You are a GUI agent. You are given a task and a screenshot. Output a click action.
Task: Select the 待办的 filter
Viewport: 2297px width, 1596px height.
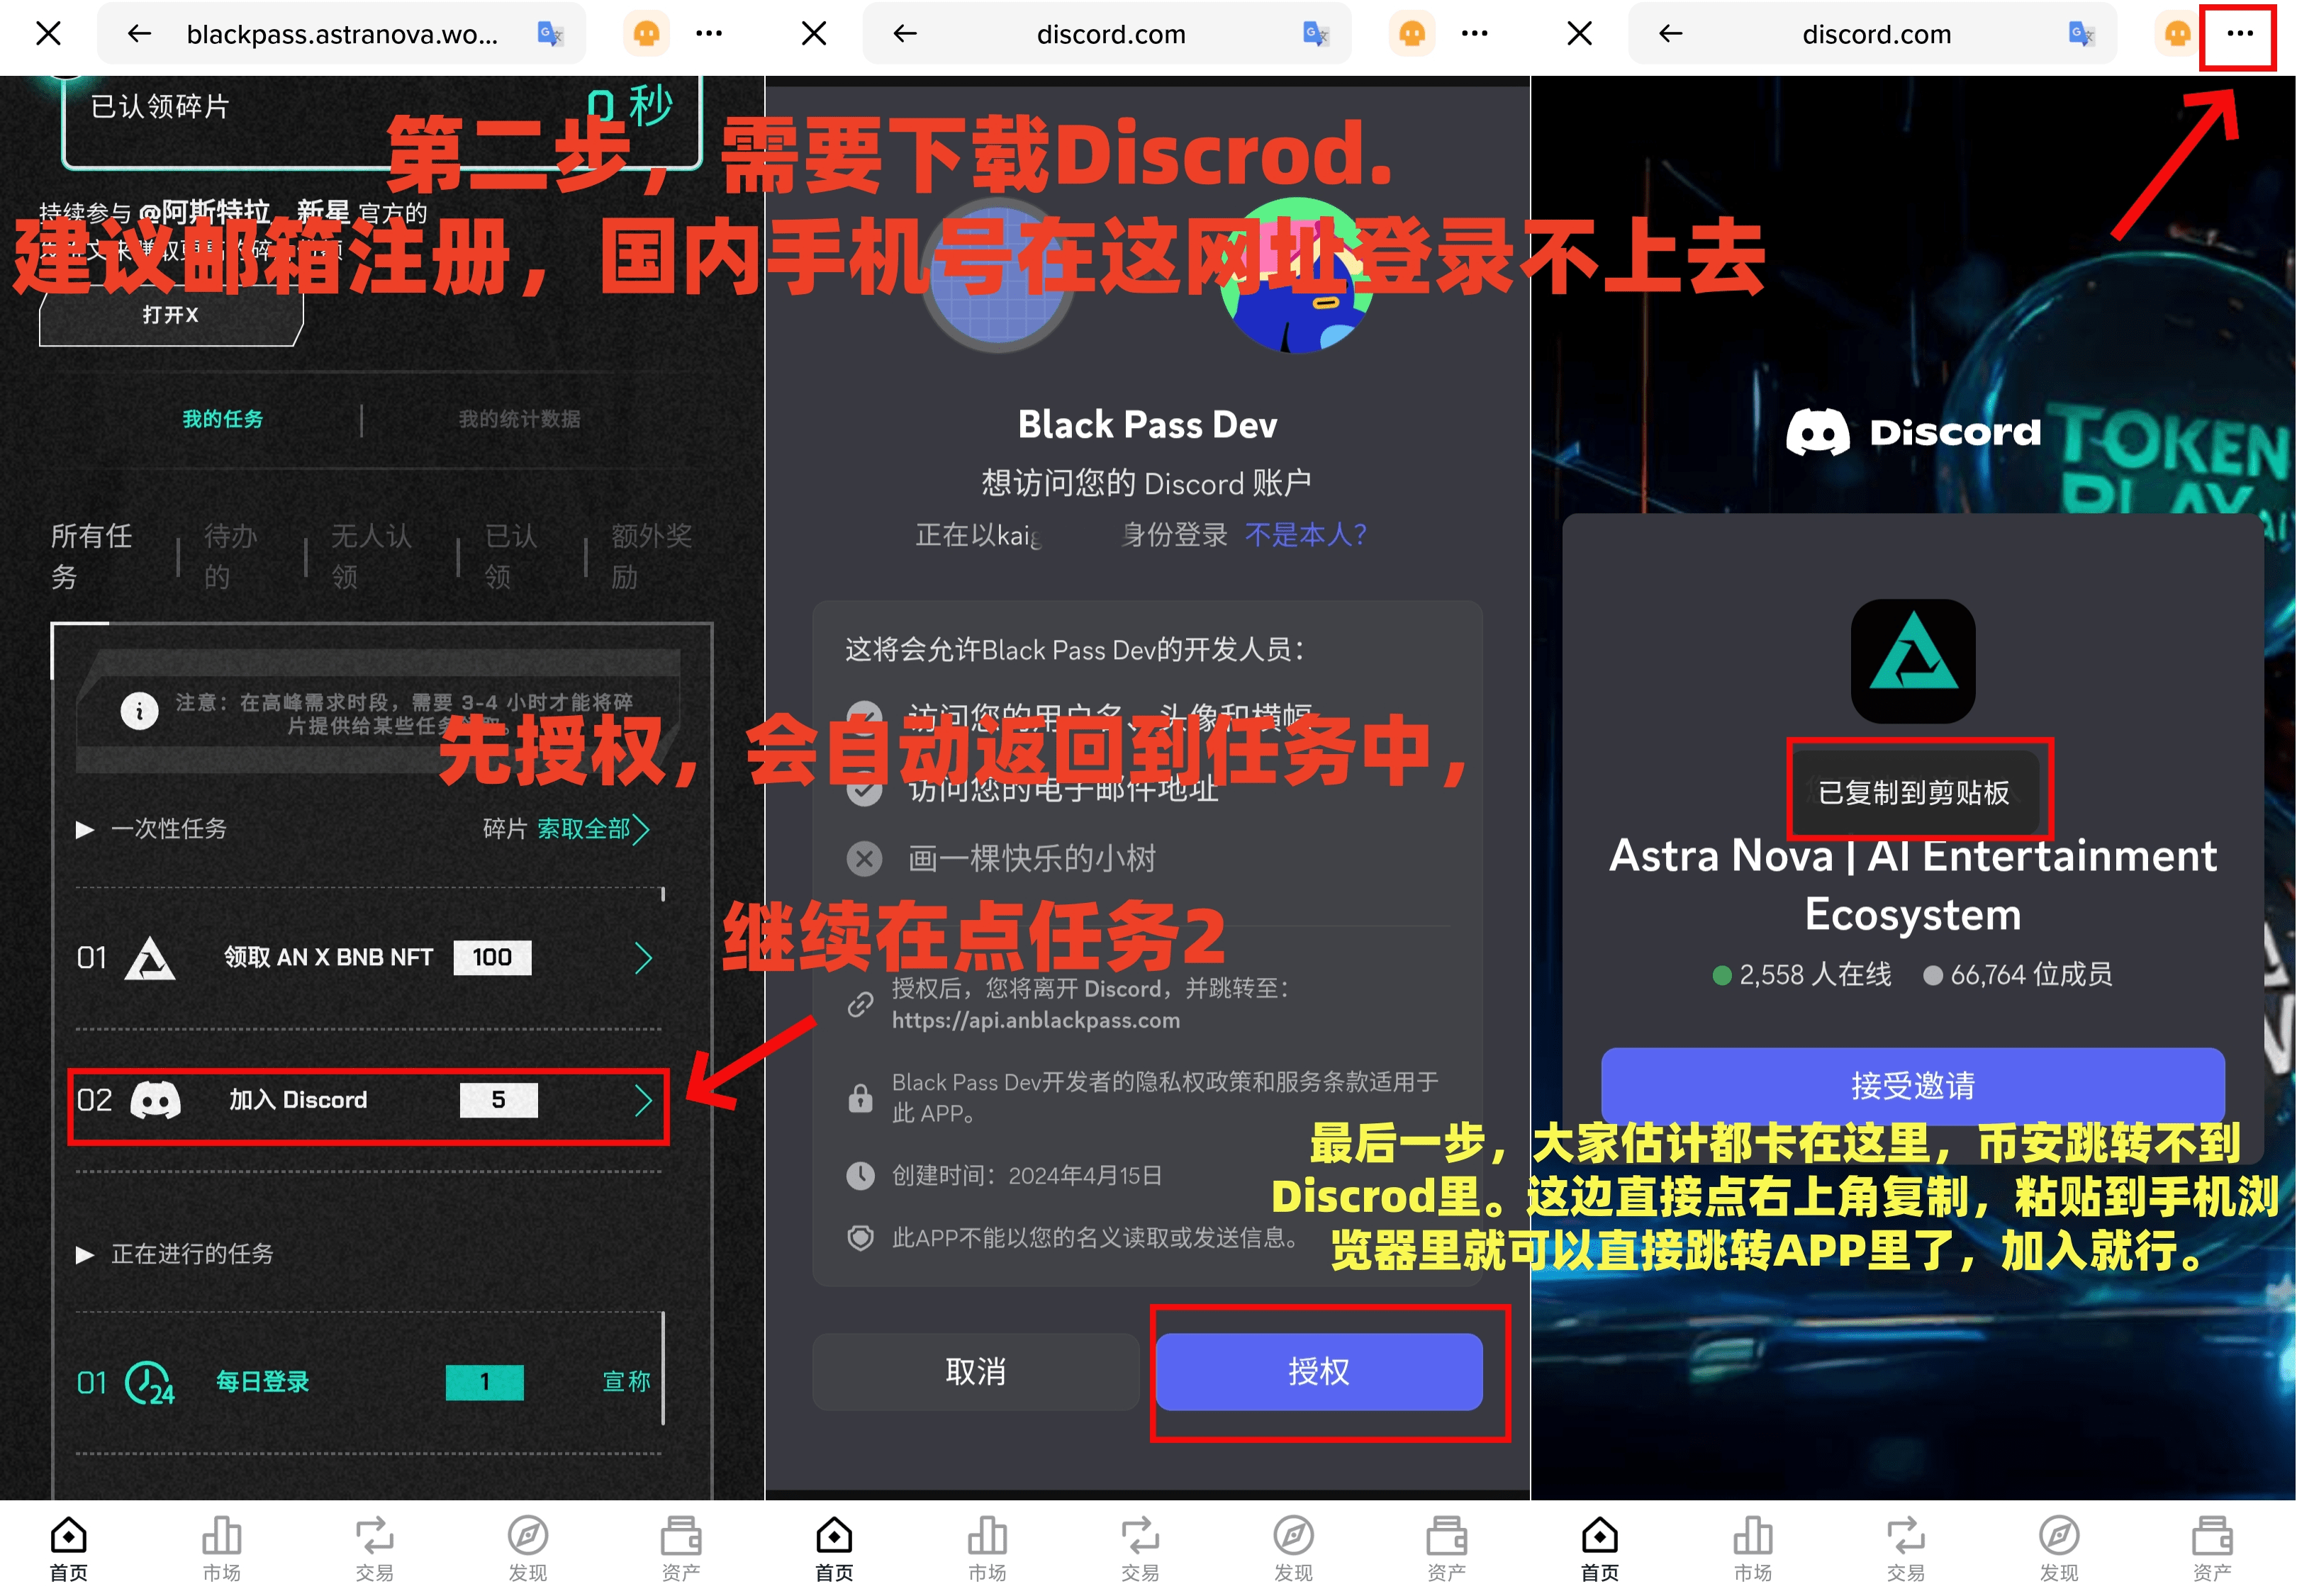tap(231, 556)
